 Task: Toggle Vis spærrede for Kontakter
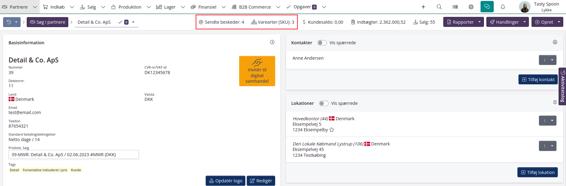322,43
